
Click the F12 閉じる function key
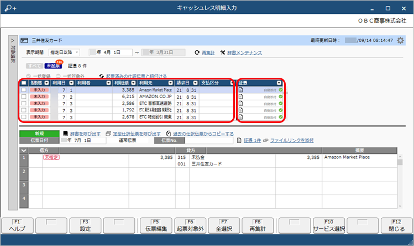click(396, 226)
